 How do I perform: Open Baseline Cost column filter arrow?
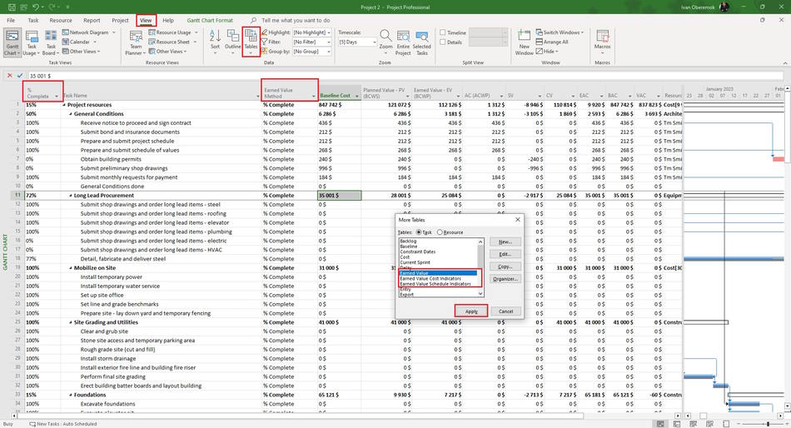coord(356,96)
